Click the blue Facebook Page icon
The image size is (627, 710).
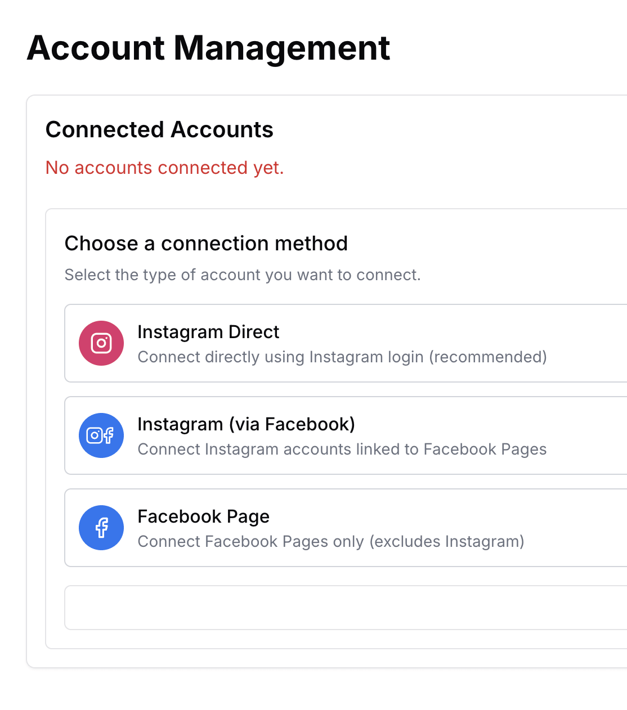[101, 528]
